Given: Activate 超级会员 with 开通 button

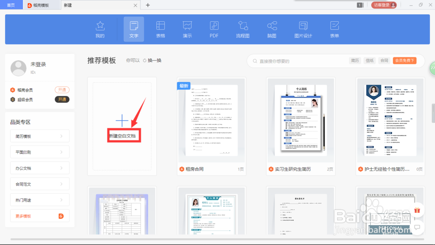Looking at the screenshot, I should pos(62,100).
